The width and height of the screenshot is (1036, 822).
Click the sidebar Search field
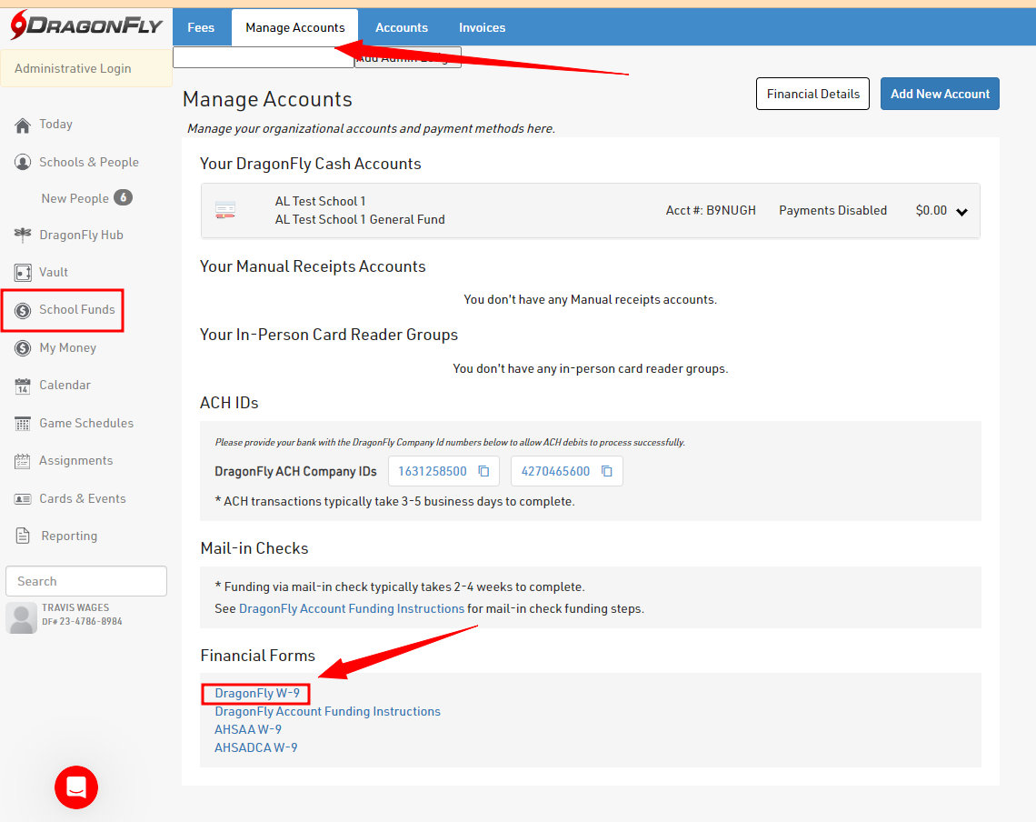86,581
